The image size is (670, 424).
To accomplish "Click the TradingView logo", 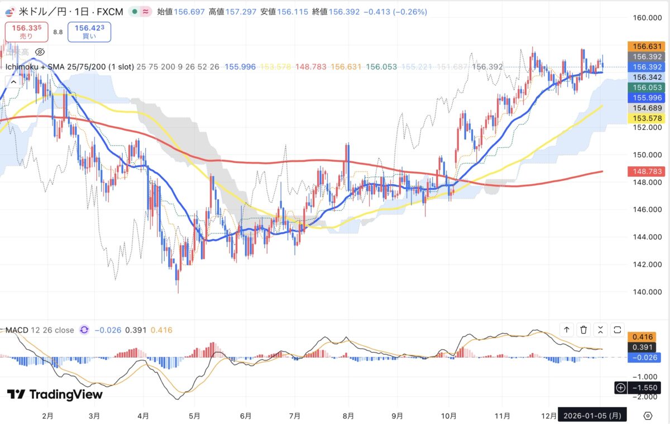I will click(x=55, y=394).
